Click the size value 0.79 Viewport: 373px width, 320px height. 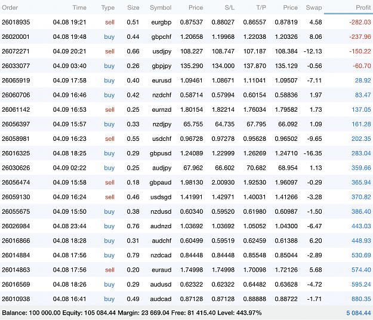pos(133,255)
